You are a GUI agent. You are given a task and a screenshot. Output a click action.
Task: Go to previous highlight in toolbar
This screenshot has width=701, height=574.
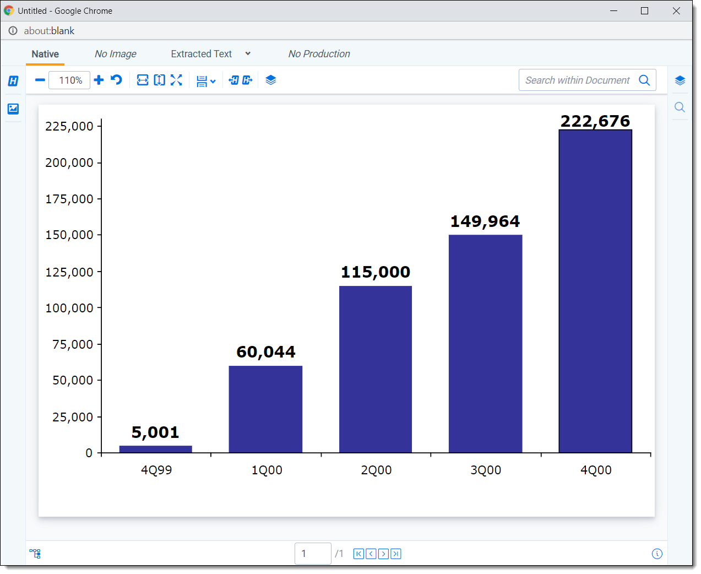[233, 80]
